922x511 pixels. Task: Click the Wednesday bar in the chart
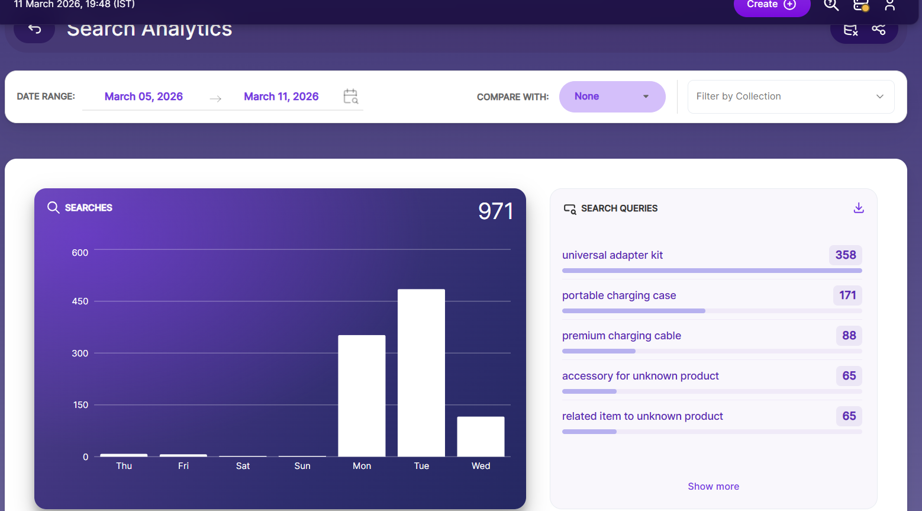pos(481,436)
